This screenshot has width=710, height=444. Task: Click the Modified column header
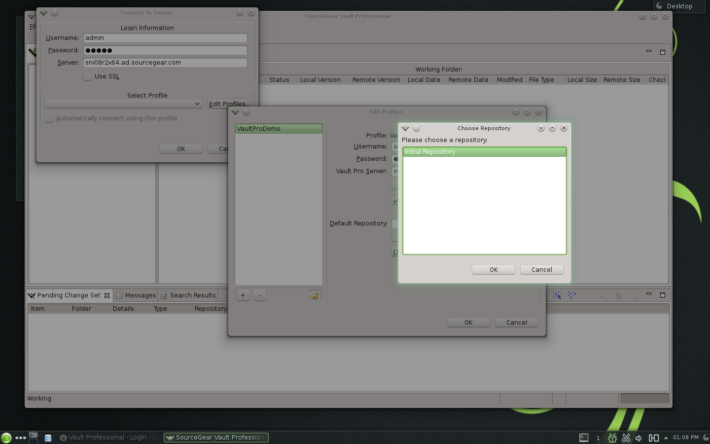(x=510, y=80)
